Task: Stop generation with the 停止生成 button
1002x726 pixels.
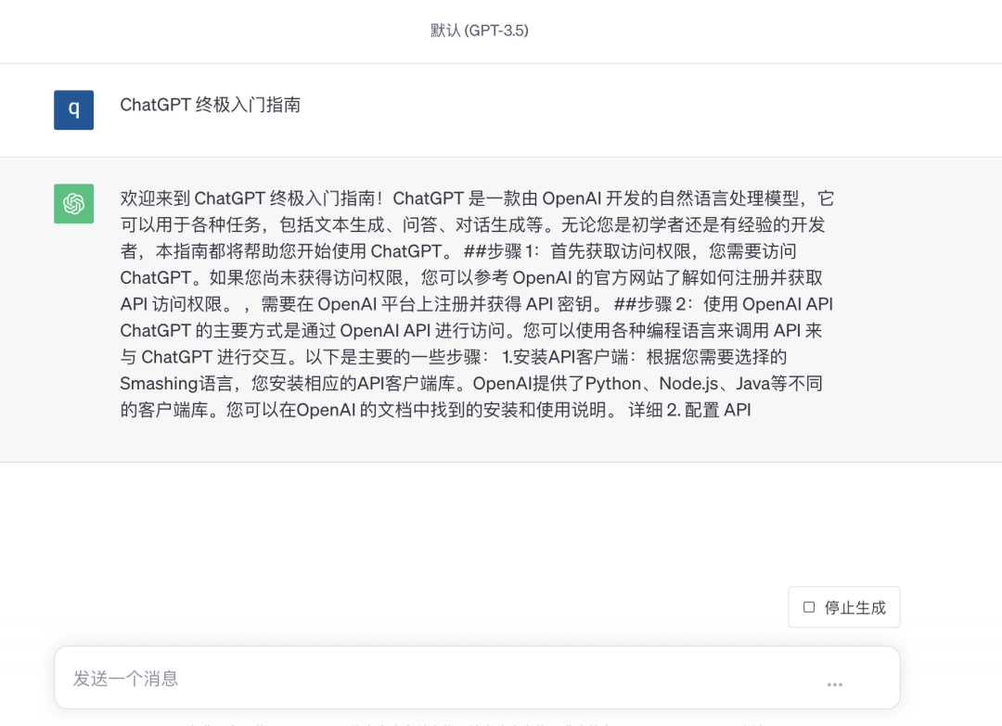Action: coord(843,607)
